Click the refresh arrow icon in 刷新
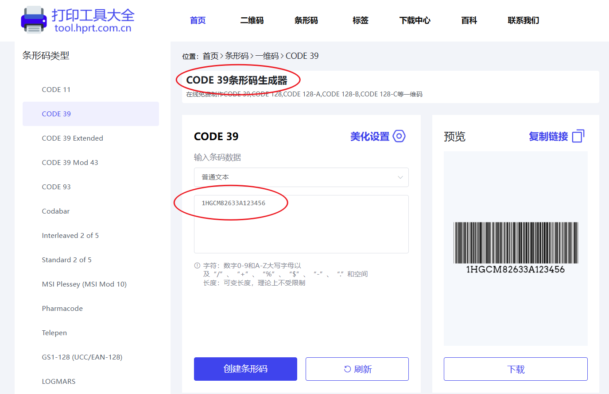The height and width of the screenshot is (394, 609). [347, 369]
